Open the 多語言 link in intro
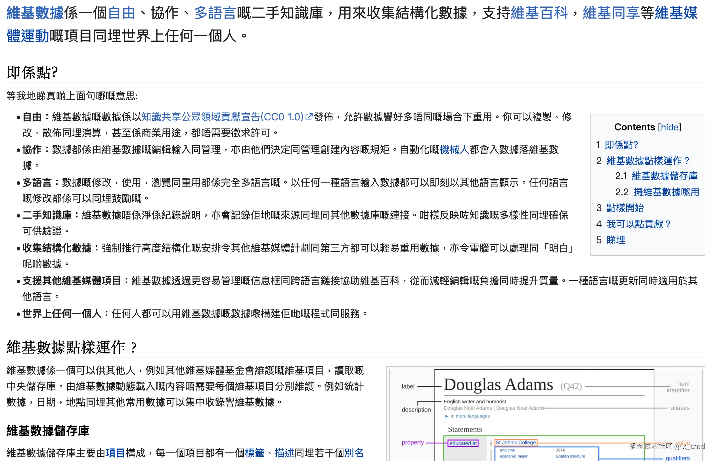The height and width of the screenshot is (461, 716). coord(215,13)
